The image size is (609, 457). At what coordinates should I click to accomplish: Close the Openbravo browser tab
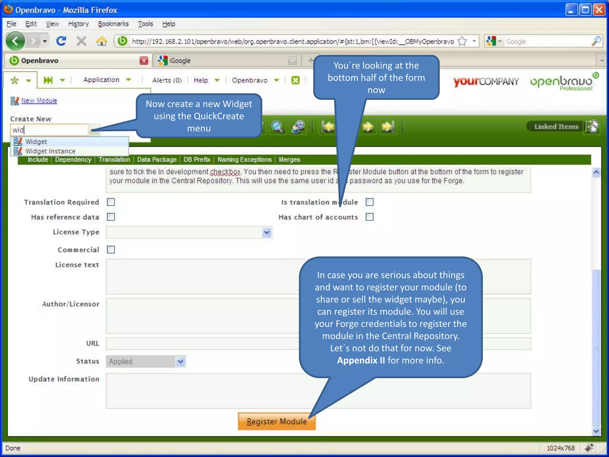coord(144,61)
